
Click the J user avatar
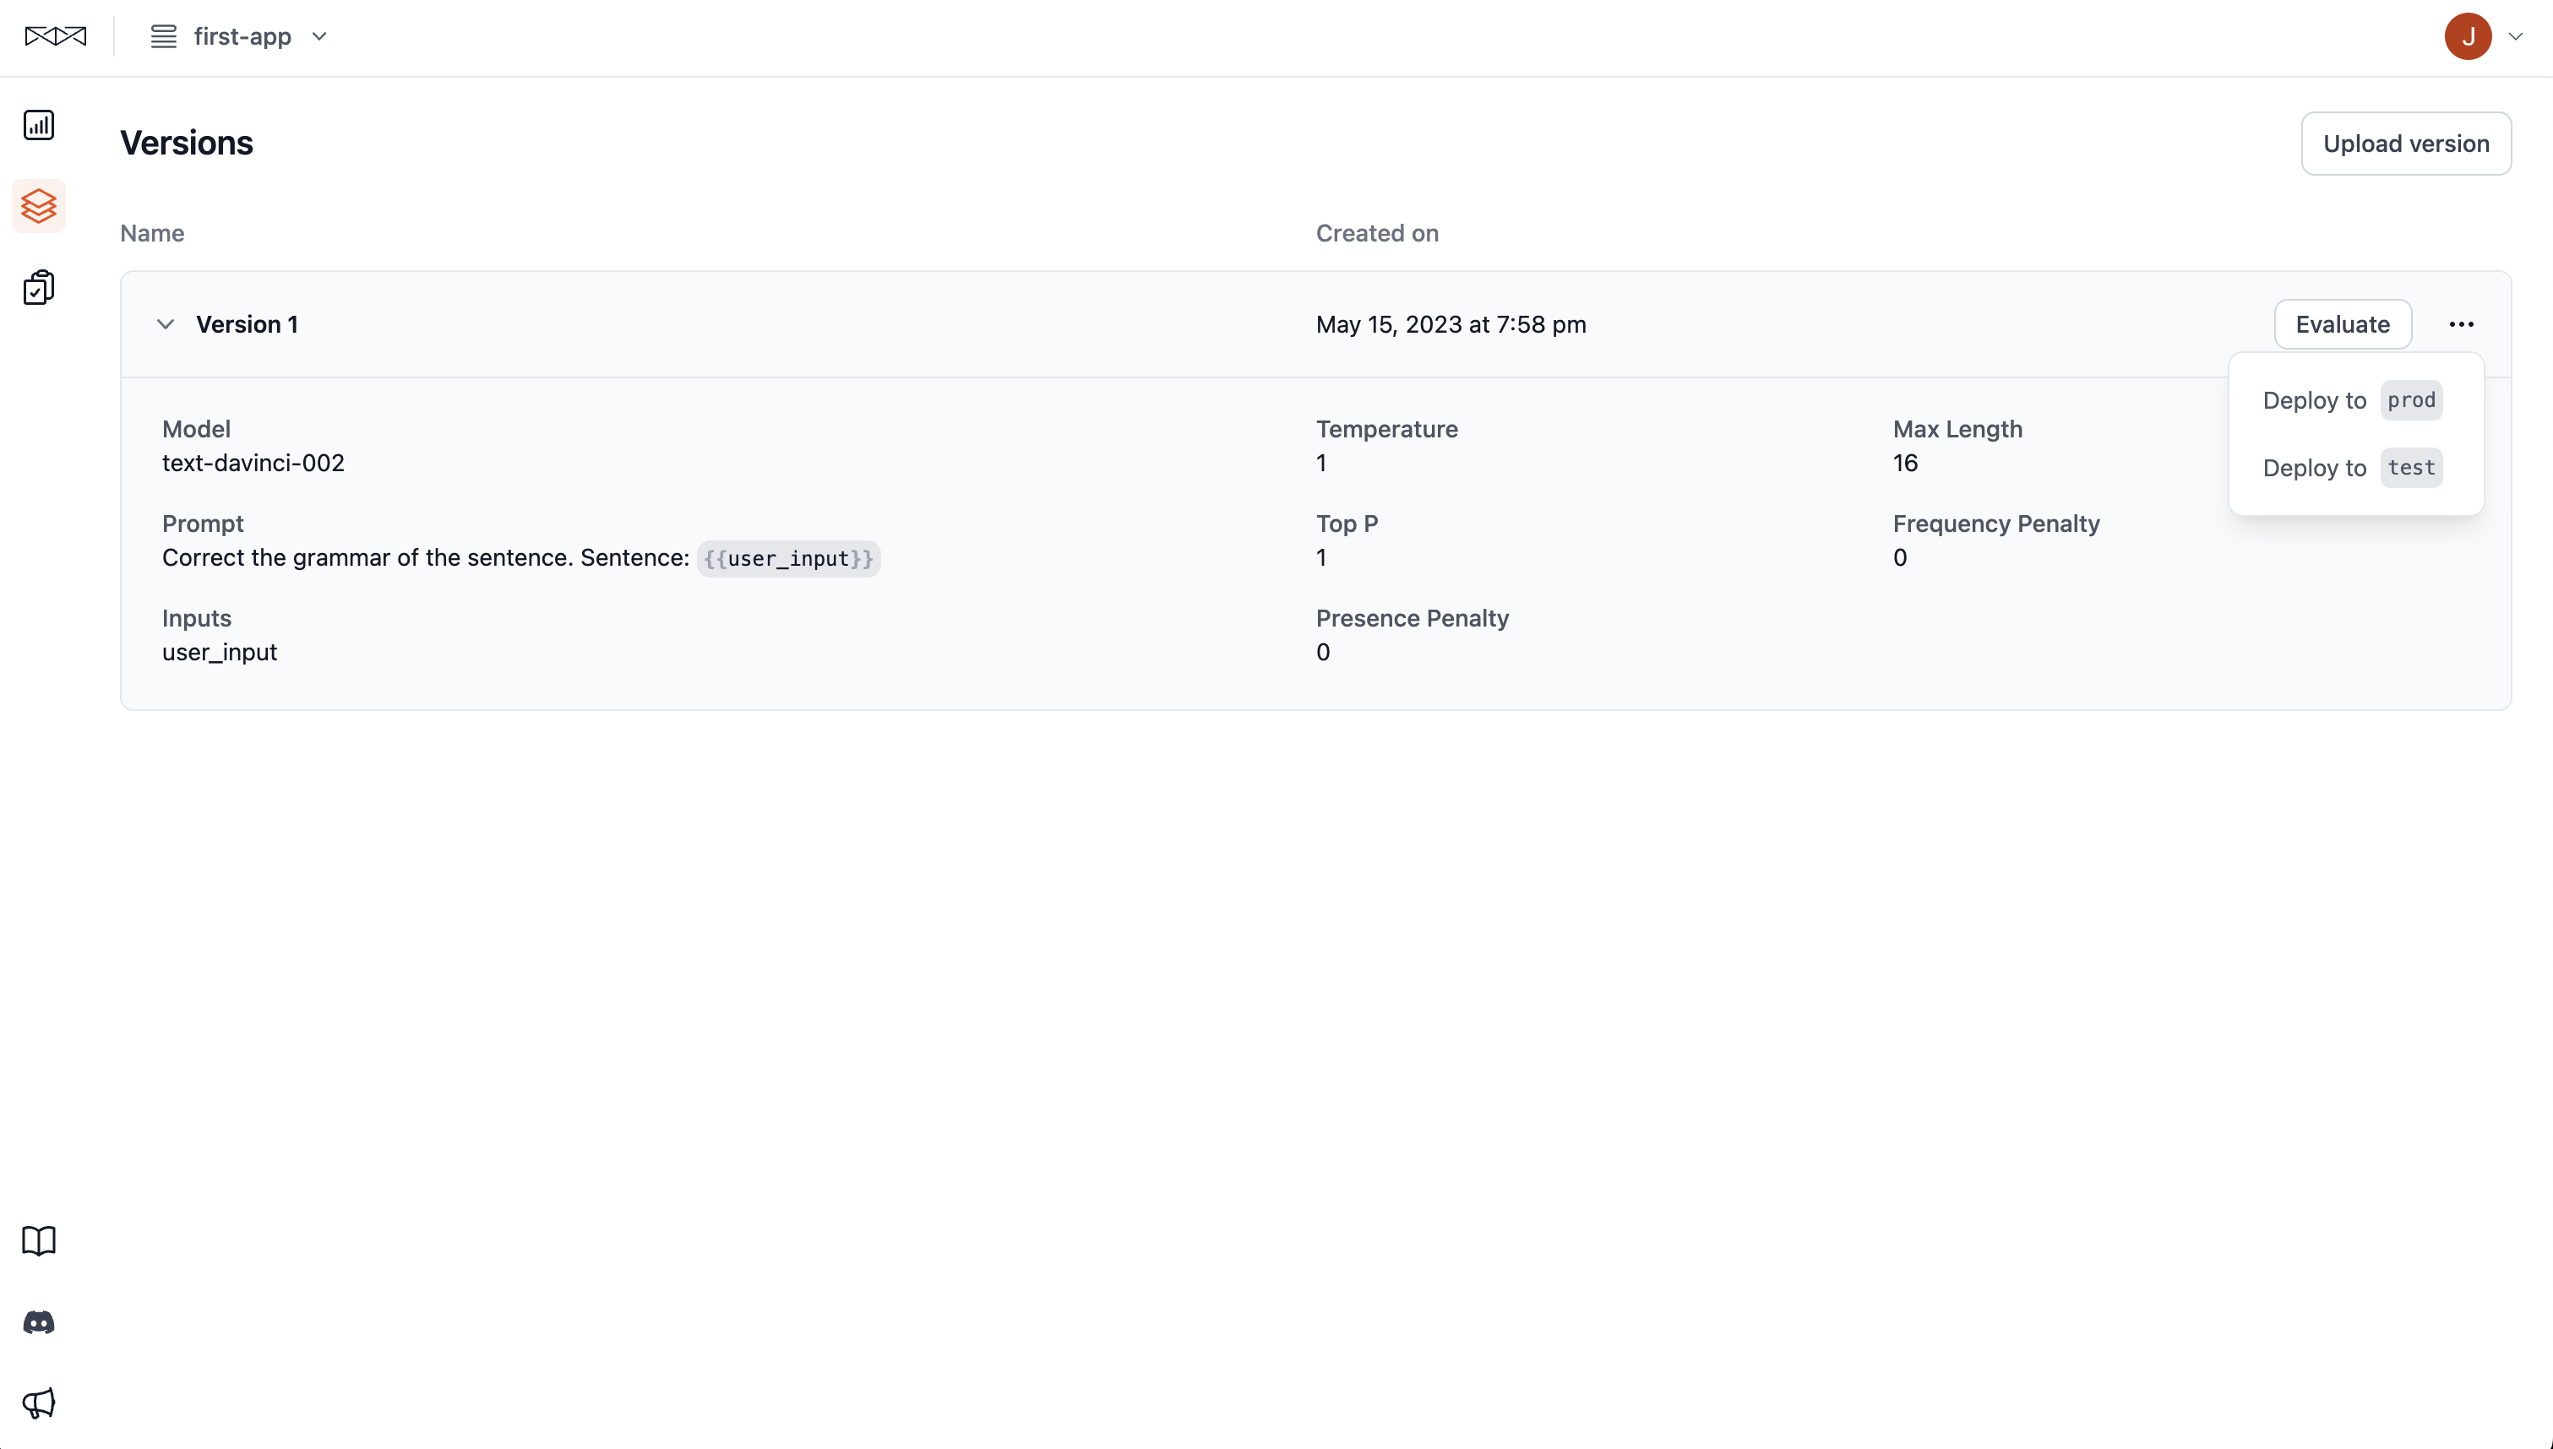(2466, 37)
